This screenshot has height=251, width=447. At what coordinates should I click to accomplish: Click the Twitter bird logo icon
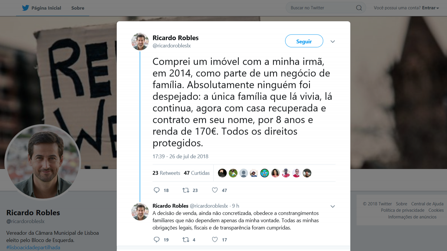(x=25, y=8)
